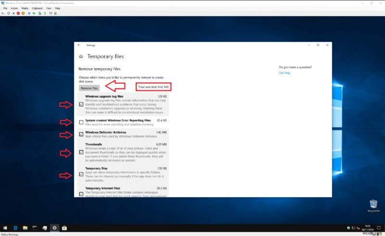Viewport: 385px width, 236px height.
Task: Click the 'Do you have a question?' text
Action: click(x=295, y=67)
